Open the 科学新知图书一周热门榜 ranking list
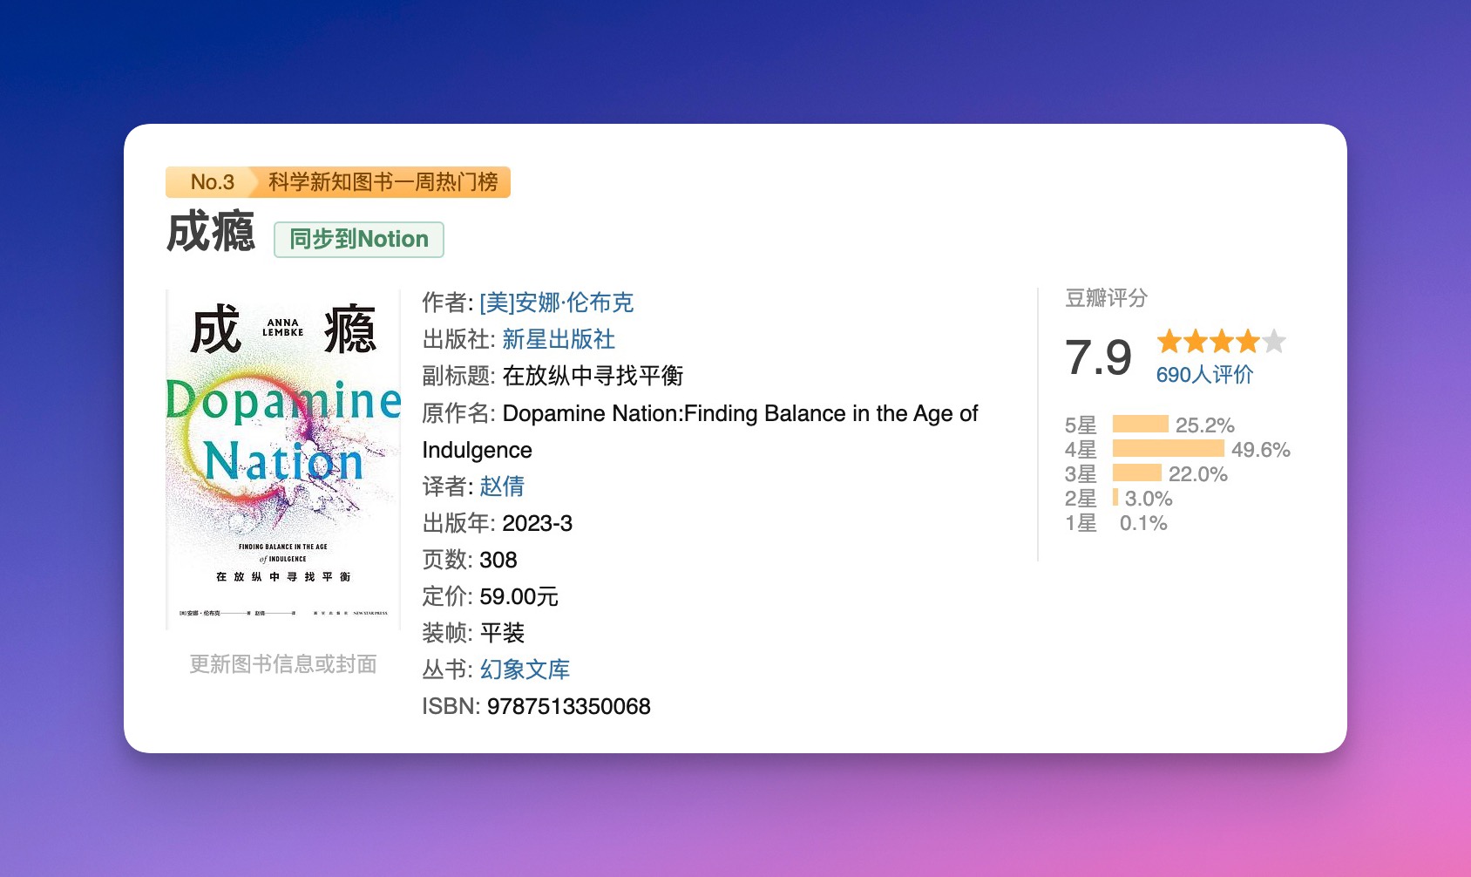This screenshot has width=1471, height=877. point(382,182)
